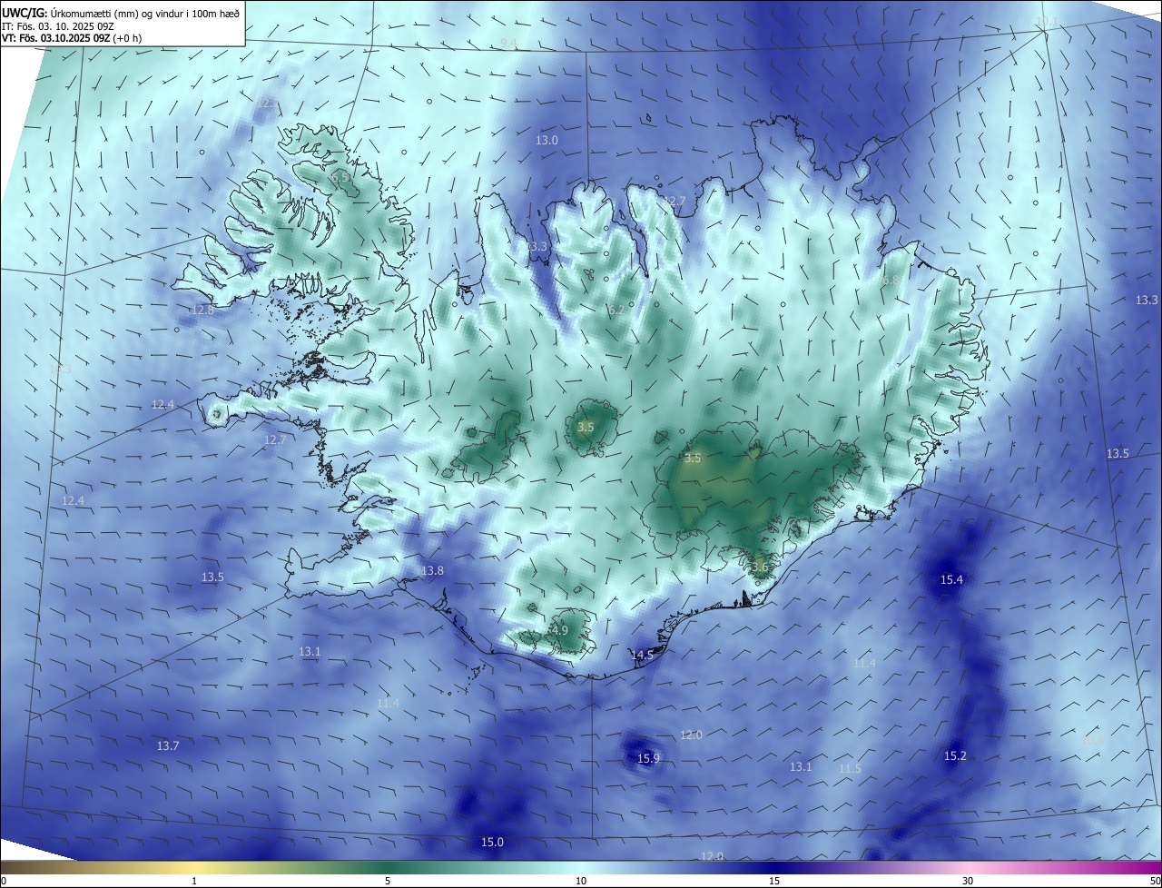Image resolution: width=1162 pixels, height=888 pixels.
Task: Select the 15.4 value label on the map
Action: click(951, 580)
